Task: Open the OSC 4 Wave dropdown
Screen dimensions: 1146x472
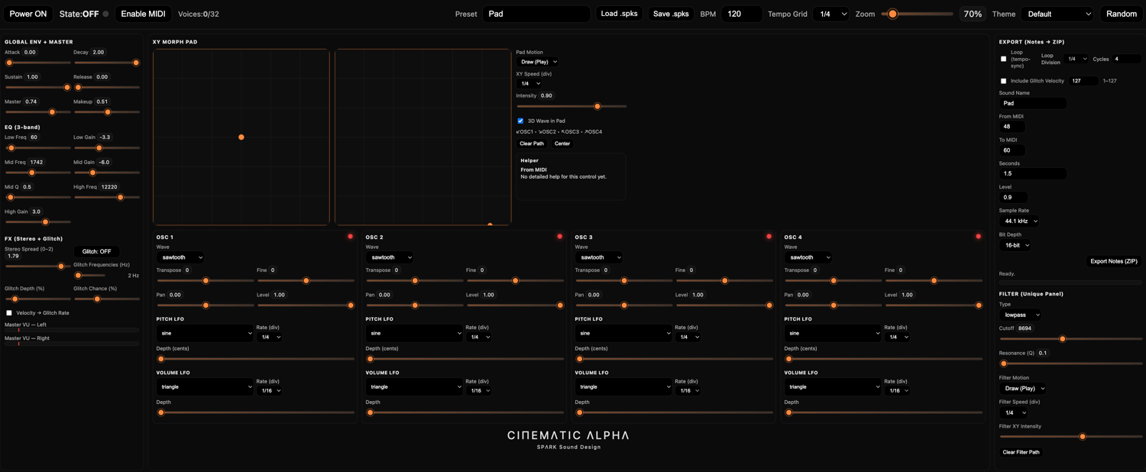Action: pyautogui.click(x=808, y=257)
